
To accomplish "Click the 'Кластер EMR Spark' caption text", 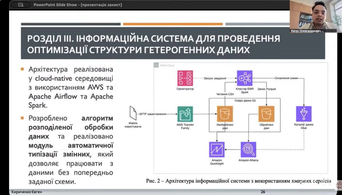I will 244,90.
